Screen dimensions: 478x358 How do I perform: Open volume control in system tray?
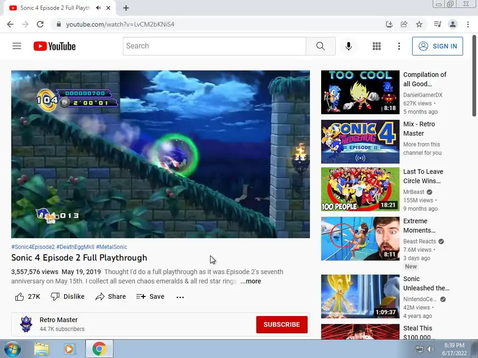pos(431,349)
